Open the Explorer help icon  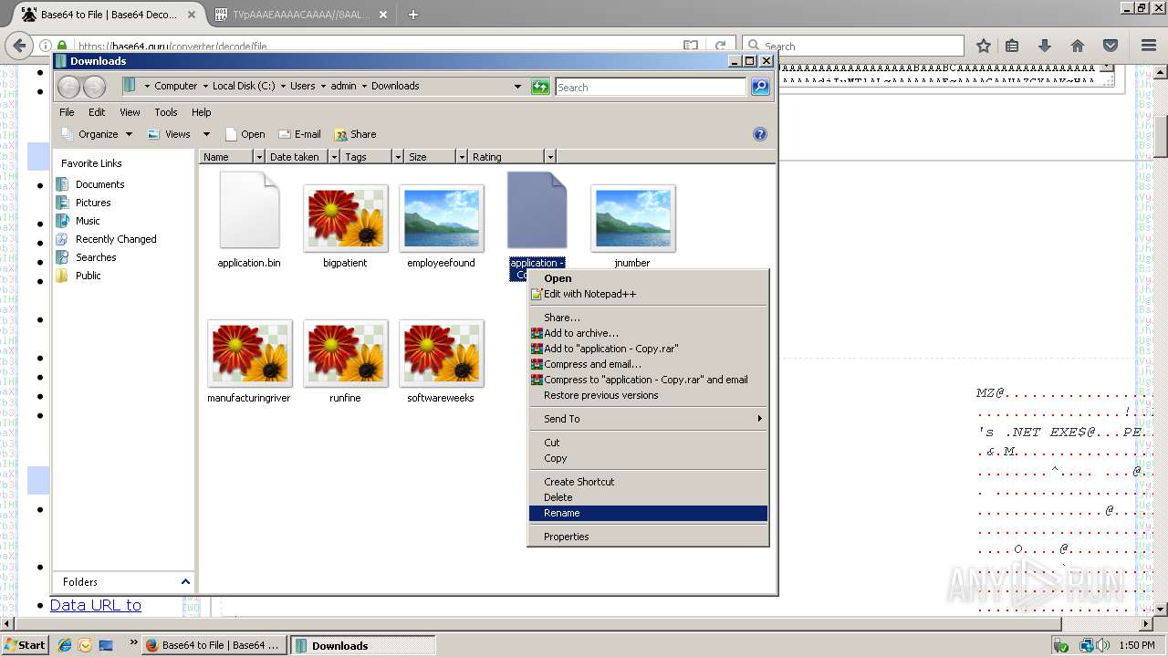[759, 134]
